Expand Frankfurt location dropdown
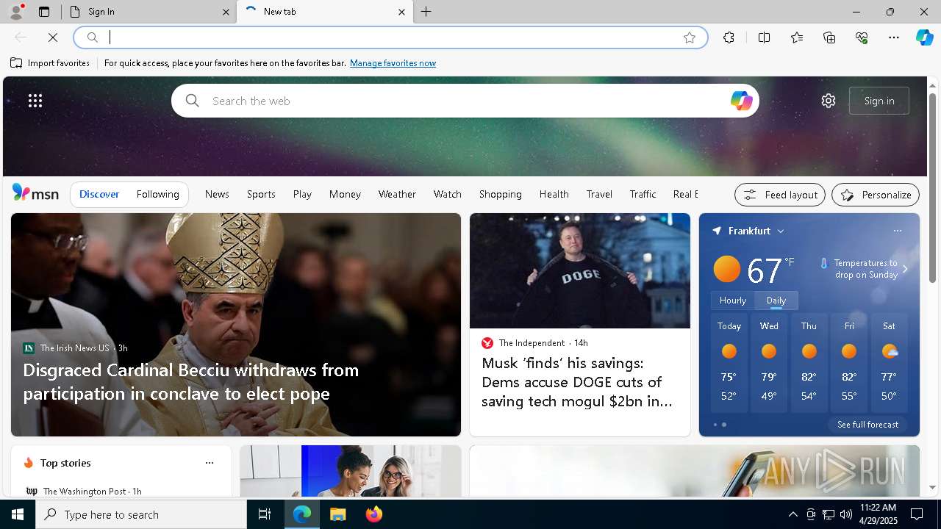This screenshot has height=529, width=941. coord(781,231)
